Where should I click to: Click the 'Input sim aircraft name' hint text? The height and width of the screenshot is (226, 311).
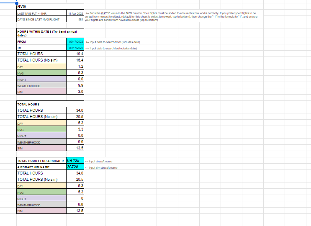101,167
